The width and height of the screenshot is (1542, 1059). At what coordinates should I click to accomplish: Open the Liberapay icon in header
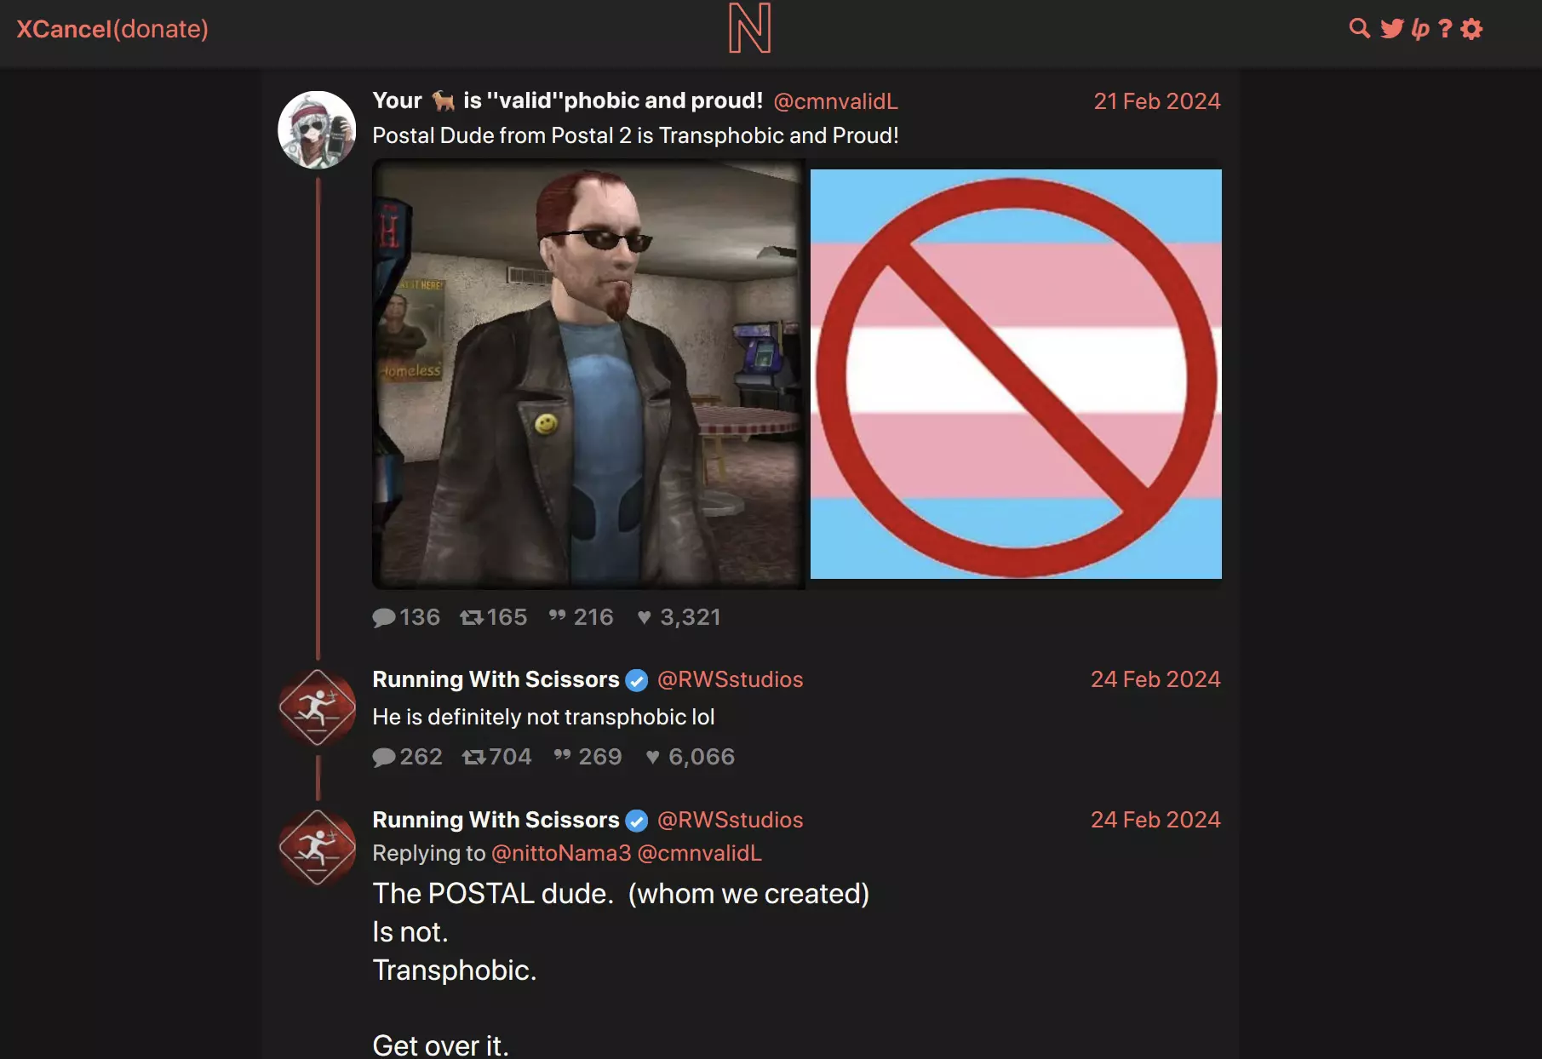coord(1420,29)
